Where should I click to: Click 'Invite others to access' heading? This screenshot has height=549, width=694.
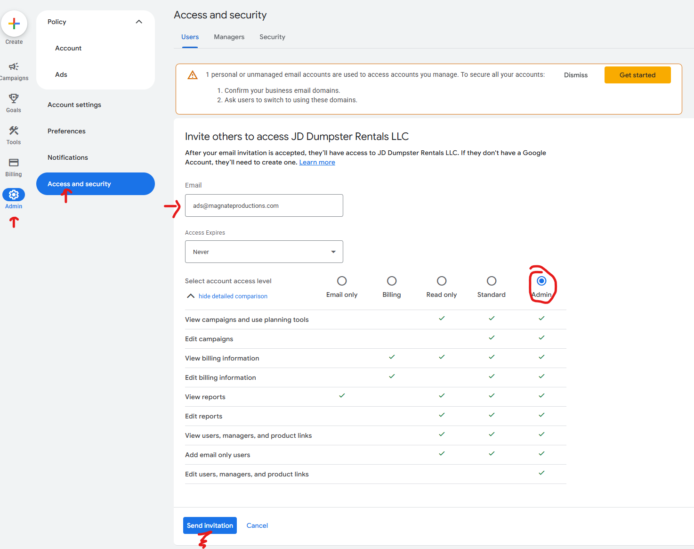pyautogui.click(x=297, y=137)
